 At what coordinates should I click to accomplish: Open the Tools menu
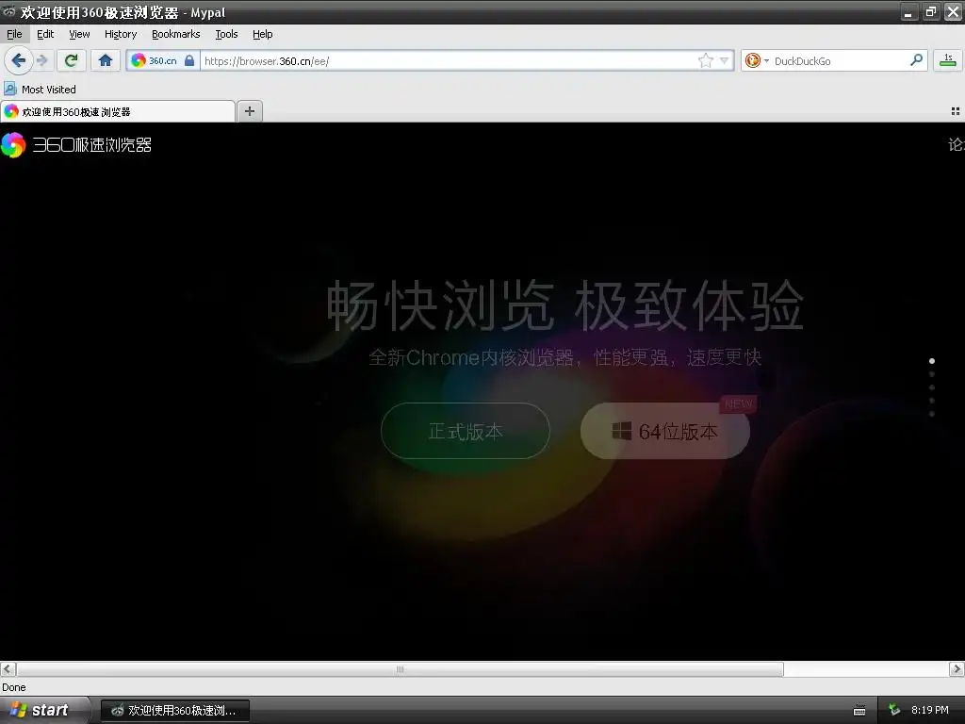click(x=226, y=34)
